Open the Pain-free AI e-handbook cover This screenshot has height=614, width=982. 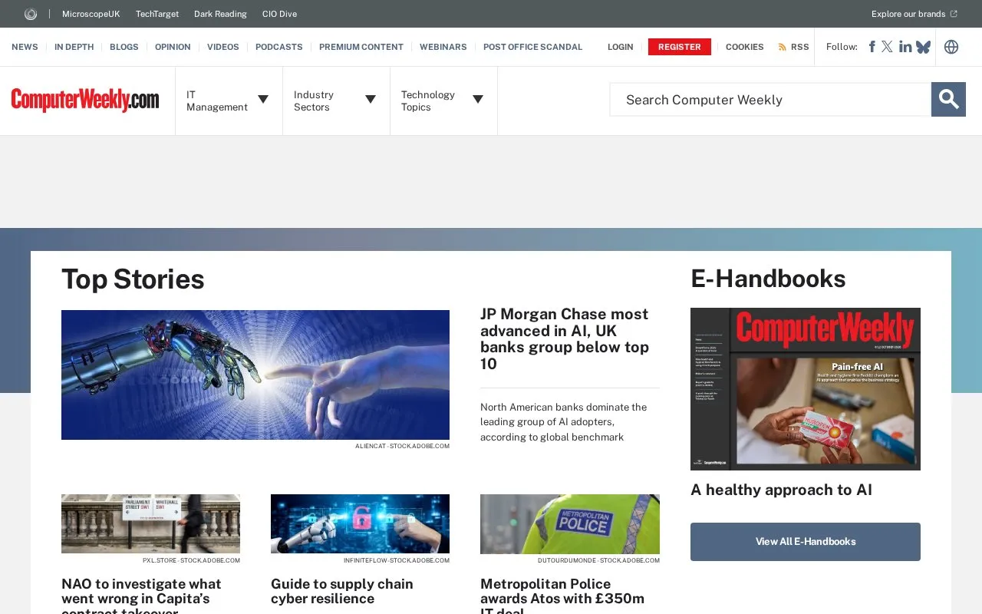pos(806,389)
